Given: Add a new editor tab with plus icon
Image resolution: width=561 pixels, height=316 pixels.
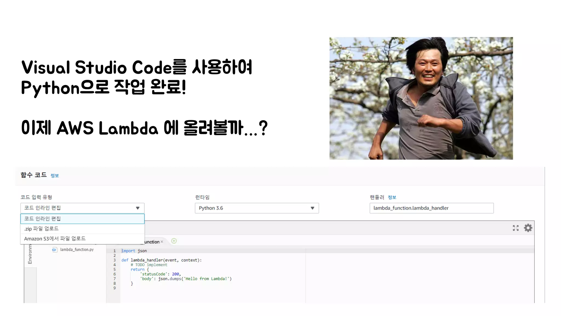Looking at the screenshot, I should pyautogui.click(x=174, y=241).
